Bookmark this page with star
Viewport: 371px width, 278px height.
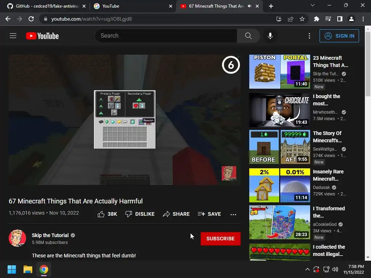click(302, 19)
